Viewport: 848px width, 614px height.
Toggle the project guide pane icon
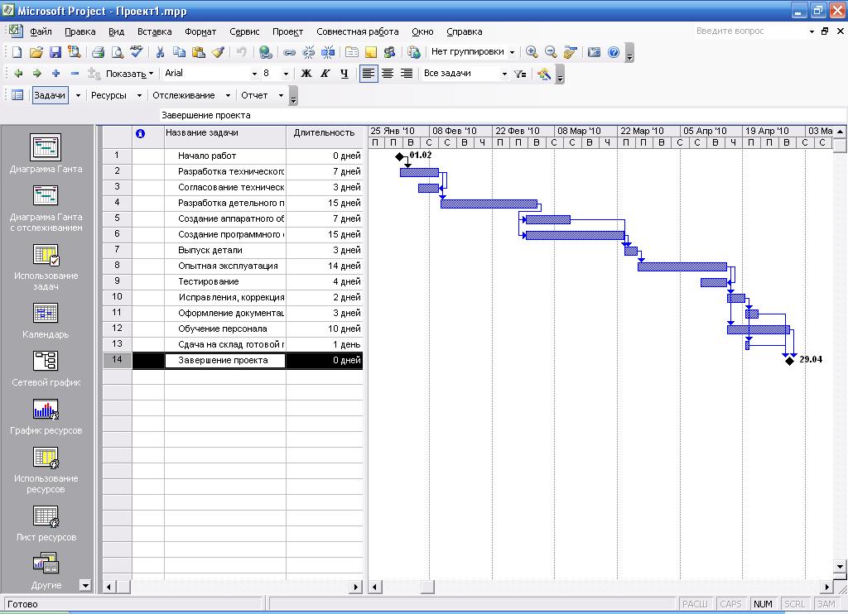coord(17,95)
